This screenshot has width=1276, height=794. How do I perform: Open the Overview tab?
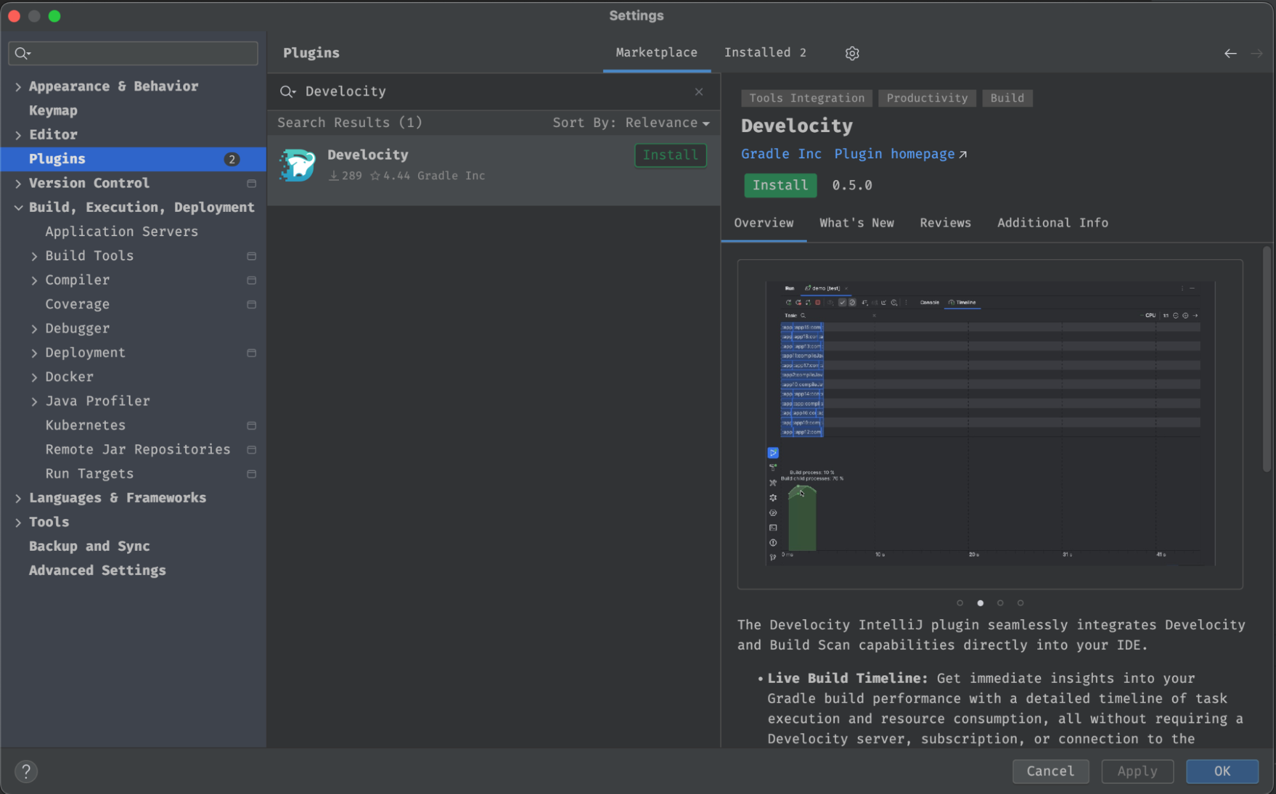[763, 223]
